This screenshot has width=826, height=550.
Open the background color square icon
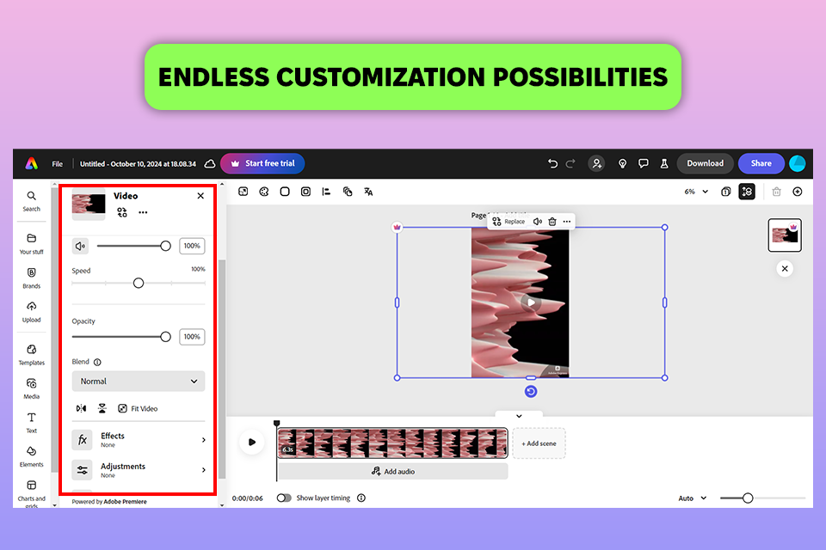coord(285,192)
